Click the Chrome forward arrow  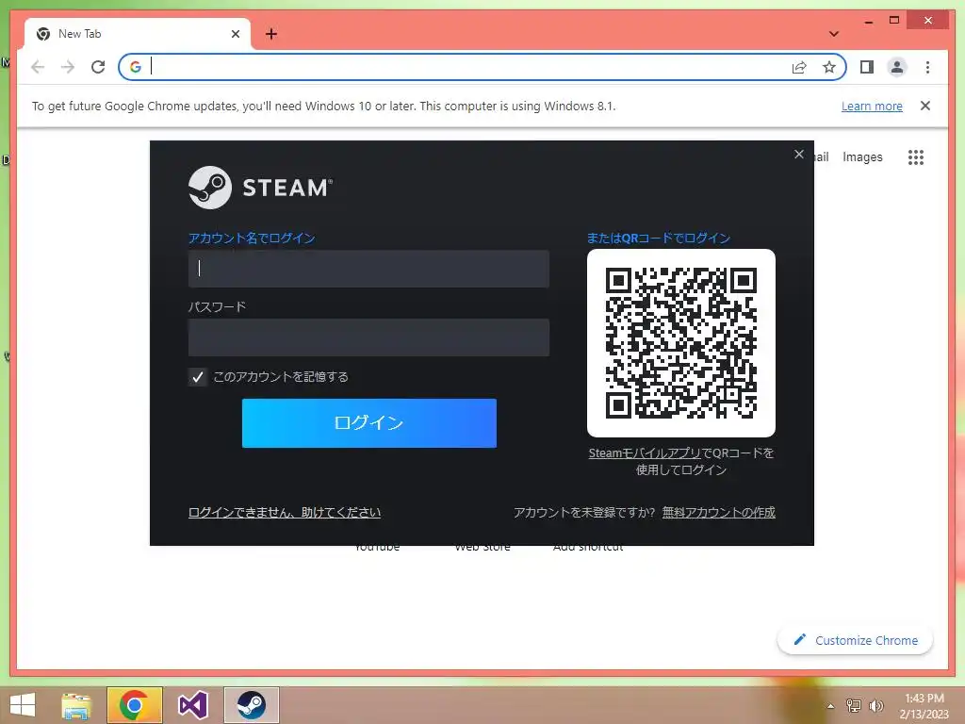point(68,67)
